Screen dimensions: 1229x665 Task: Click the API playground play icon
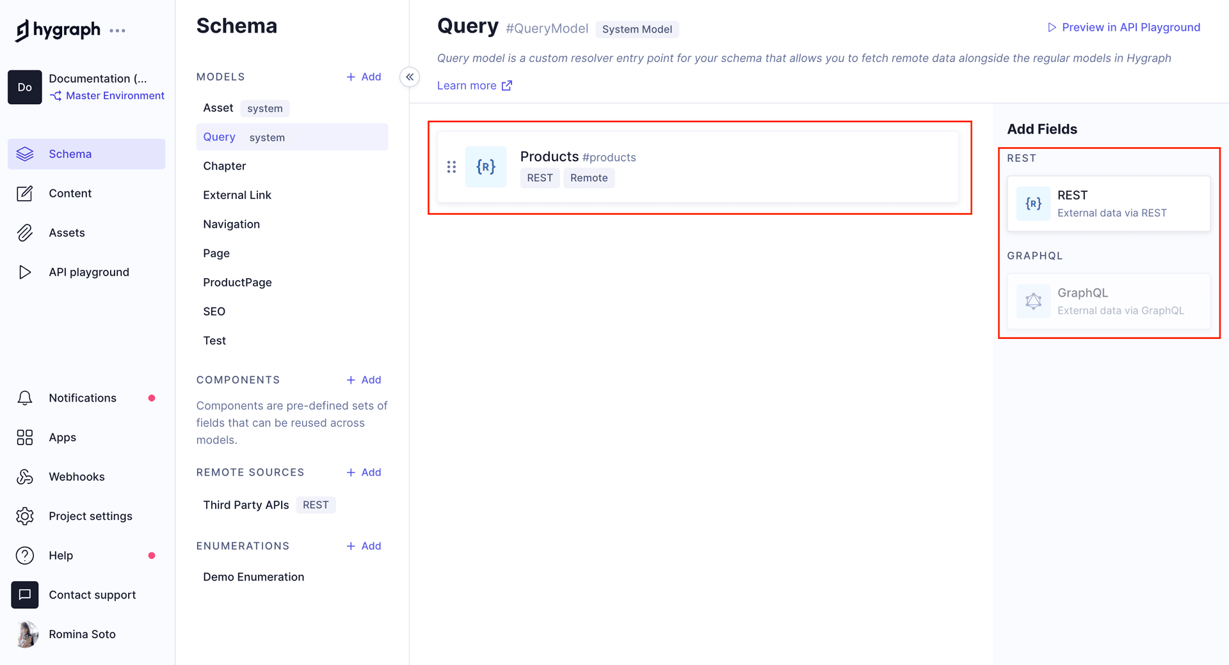pyautogui.click(x=25, y=272)
